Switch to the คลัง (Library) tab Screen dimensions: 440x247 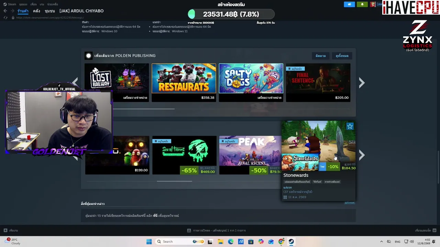pyautogui.click(x=36, y=11)
